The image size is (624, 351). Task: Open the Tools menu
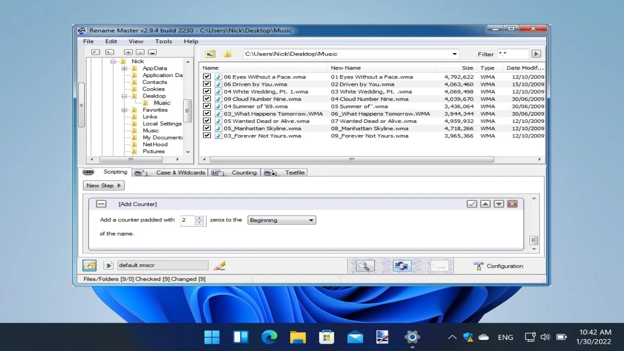point(164,41)
